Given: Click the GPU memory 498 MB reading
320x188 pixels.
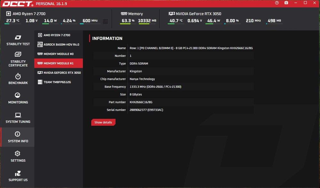Looking at the screenshot, I should pos(274,20).
